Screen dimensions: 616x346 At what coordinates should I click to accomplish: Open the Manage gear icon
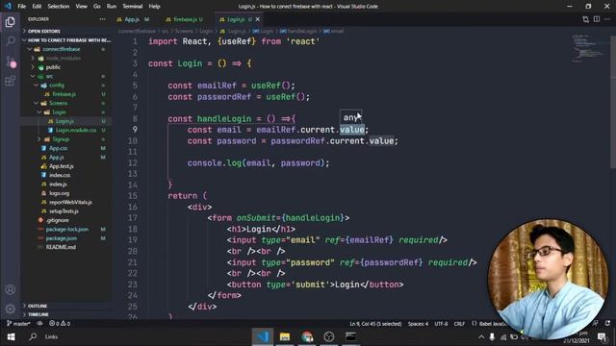click(x=11, y=309)
